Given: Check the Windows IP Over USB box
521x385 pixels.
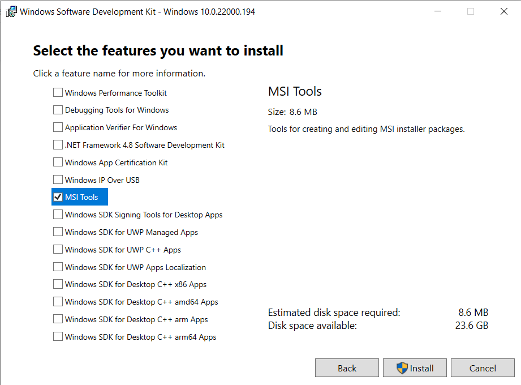Looking at the screenshot, I should click(58, 179).
